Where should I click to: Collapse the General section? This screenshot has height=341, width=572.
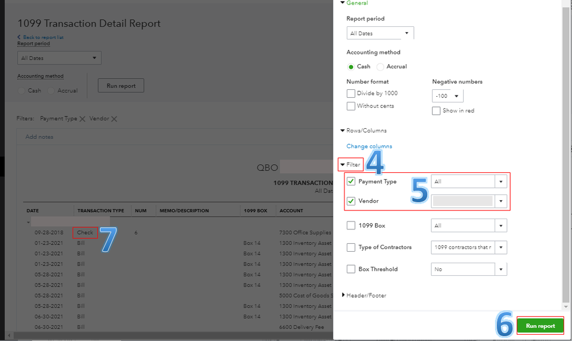343,3
